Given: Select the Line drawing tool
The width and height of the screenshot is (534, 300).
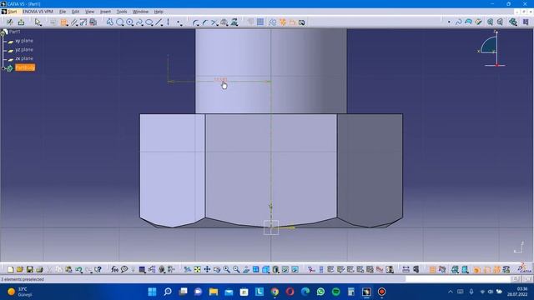Looking at the screenshot, I should 159,22.
